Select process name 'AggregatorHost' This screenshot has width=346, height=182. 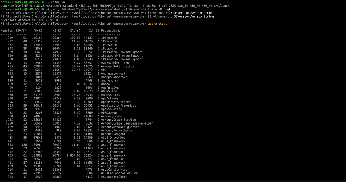(x=113, y=73)
